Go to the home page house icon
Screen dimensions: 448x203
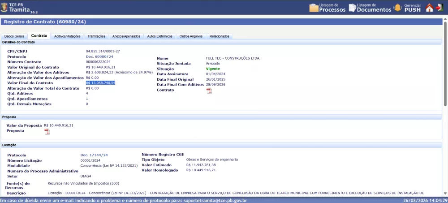click(429, 8)
